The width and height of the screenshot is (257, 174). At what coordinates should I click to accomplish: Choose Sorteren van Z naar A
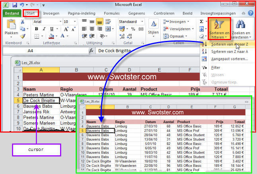(x=228, y=52)
